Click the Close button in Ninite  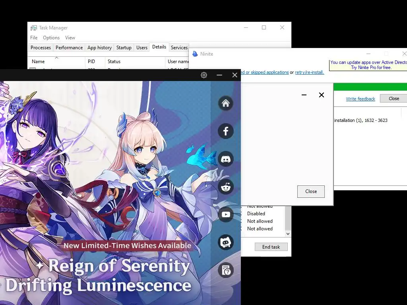pos(393,98)
